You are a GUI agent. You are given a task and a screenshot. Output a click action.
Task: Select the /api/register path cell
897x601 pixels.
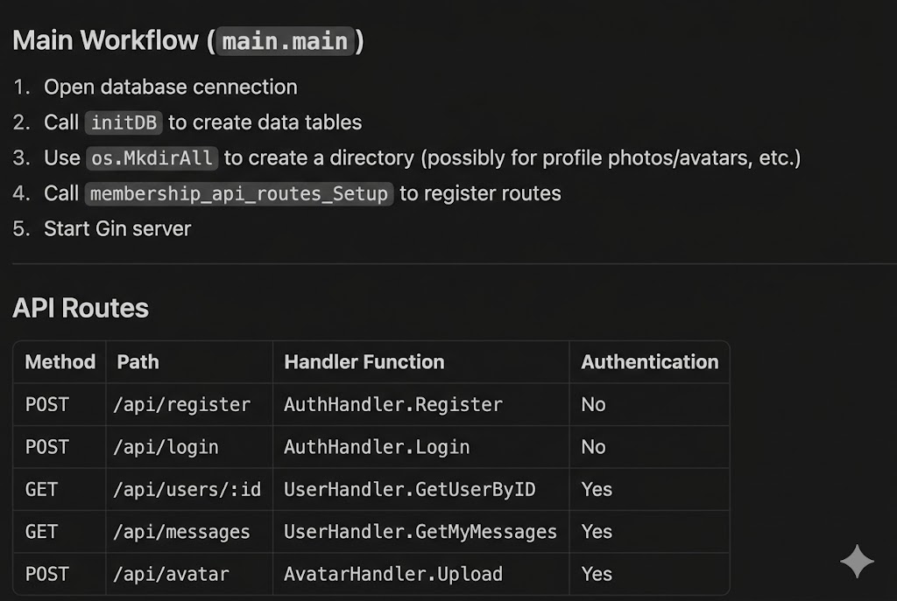click(x=183, y=404)
